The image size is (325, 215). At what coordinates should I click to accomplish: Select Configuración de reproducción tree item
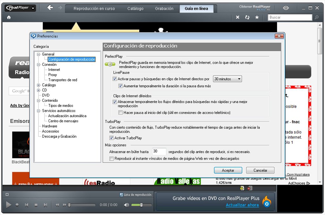coord(71,59)
